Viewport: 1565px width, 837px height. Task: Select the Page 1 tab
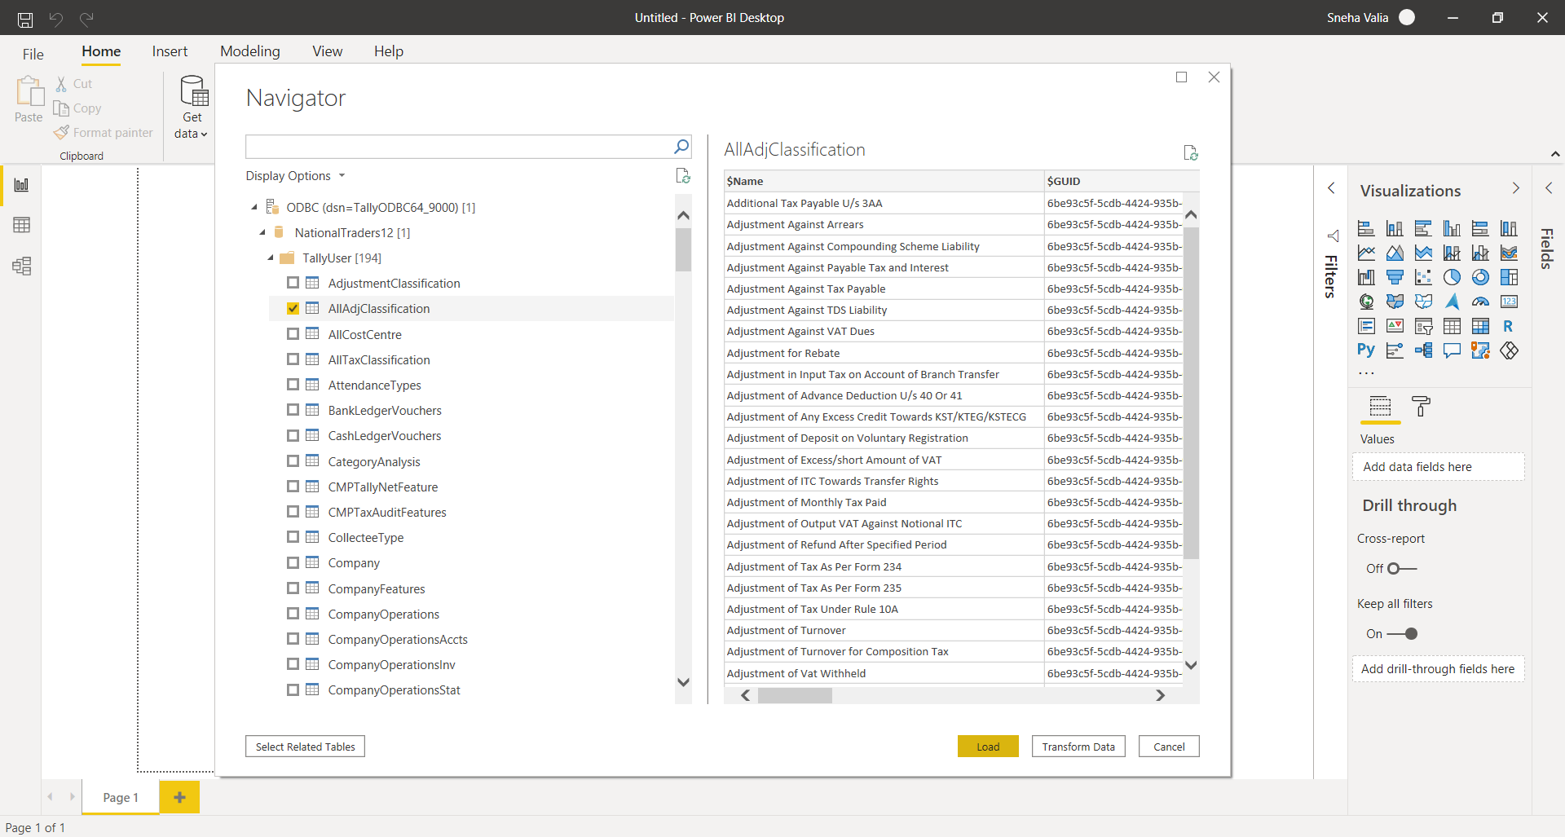121,797
